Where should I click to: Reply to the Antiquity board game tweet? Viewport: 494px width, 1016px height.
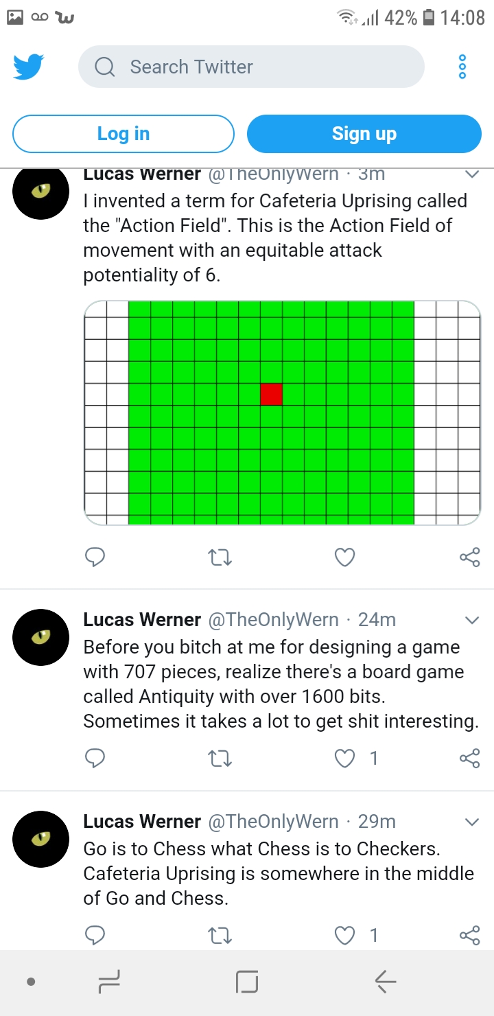[x=95, y=759]
